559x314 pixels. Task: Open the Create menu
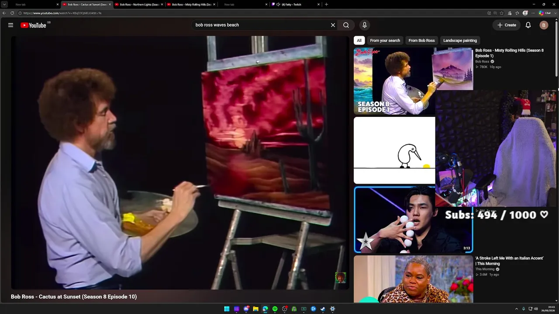click(x=507, y=25)
